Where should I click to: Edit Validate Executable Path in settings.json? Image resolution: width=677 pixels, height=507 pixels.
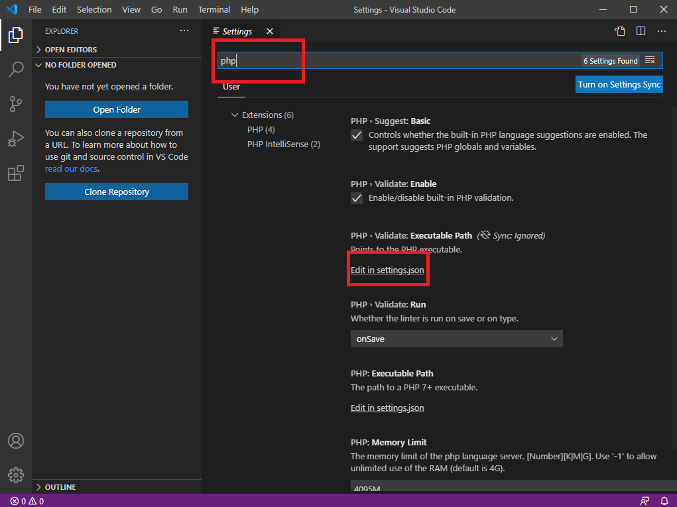(387, 270)
